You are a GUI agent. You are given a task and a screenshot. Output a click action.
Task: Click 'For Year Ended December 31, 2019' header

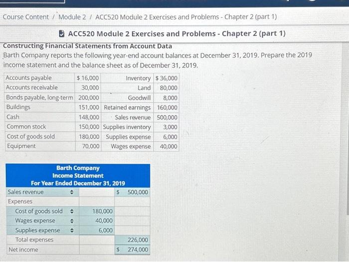[x=78, y=183]
